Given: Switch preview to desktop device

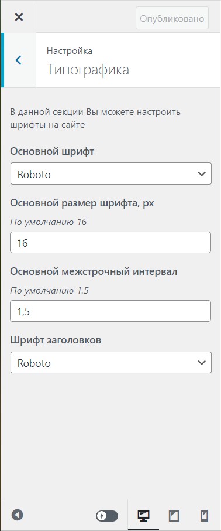Looking at the screenshot, I should pyautogui.click(x=143, y=516).
